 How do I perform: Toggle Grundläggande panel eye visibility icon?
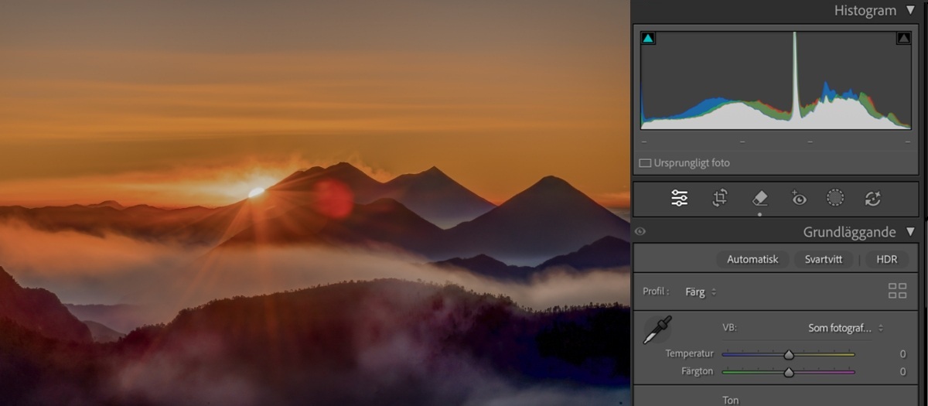tap(640, 231)
